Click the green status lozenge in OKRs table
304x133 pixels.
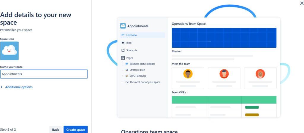click(252, 107)
